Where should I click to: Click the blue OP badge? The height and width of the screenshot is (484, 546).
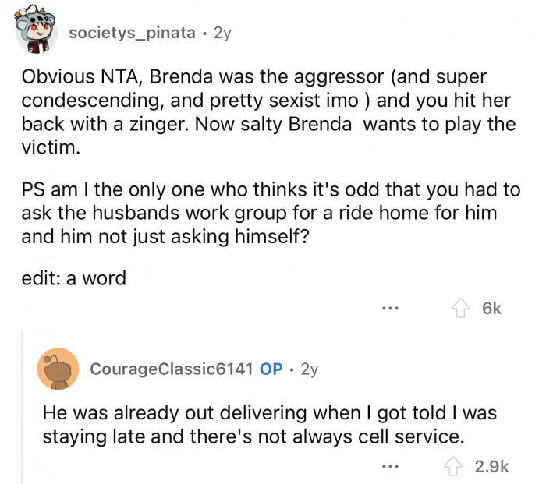(x=271, y=369)
